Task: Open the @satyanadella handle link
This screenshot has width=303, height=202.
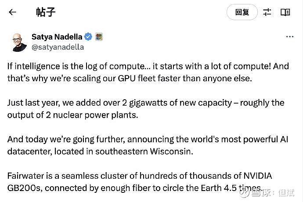Action: 58,47
